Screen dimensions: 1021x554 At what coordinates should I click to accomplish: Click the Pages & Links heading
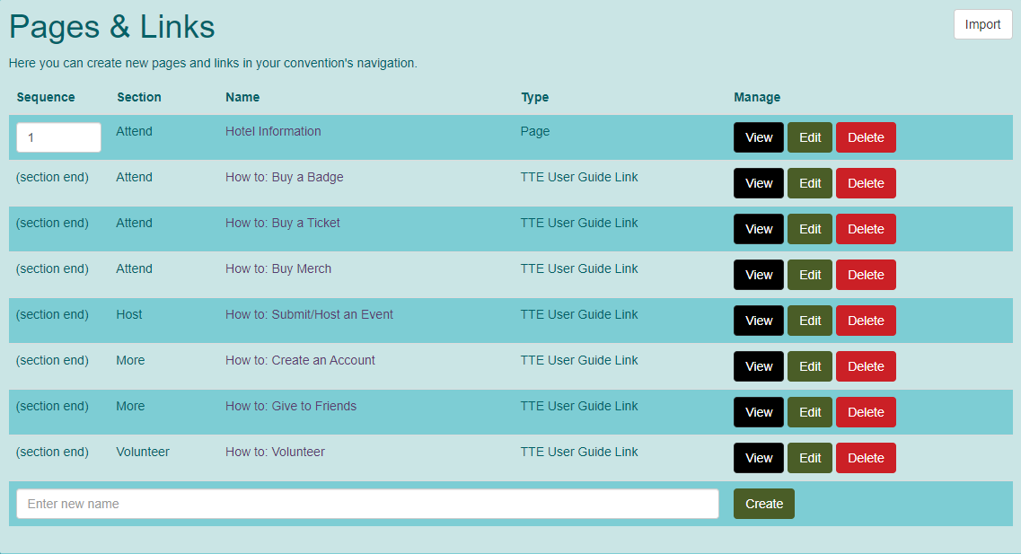click(112, 27)
